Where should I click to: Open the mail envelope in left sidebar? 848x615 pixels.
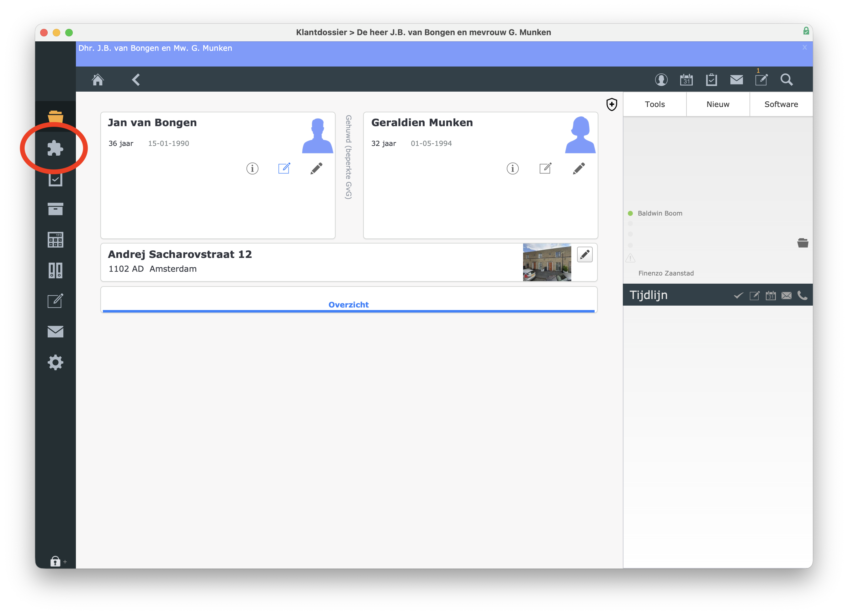coord(55,331)
